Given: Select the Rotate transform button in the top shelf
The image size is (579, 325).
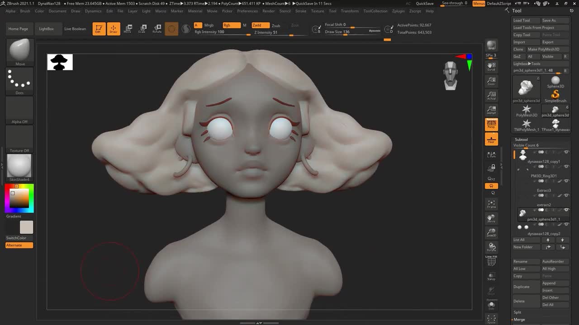Looking at the screenshot, I should tap(157, 29).
